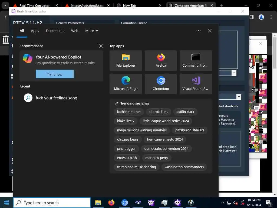Search trending 'blake lively'
This screenshot has width=277, height=208.
(x=126, y=121)
